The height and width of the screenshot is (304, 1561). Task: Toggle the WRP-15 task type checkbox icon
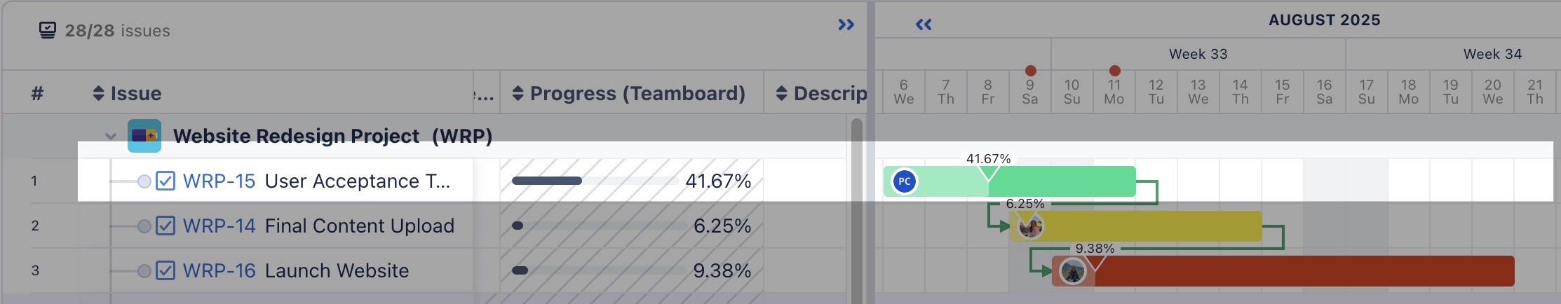coord(165,181)
